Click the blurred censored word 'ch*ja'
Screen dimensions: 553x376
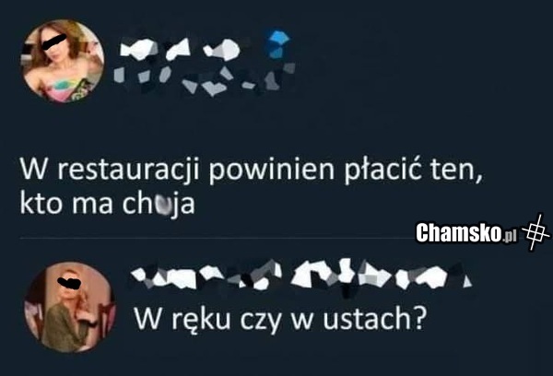(159, 204)
